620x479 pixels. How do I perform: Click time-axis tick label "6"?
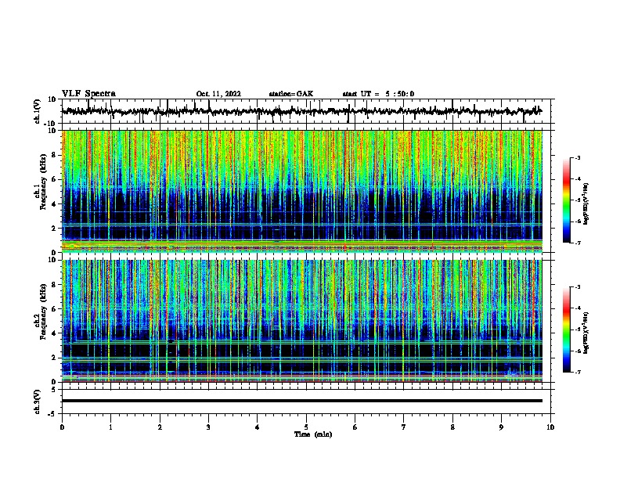pos(355,427)
